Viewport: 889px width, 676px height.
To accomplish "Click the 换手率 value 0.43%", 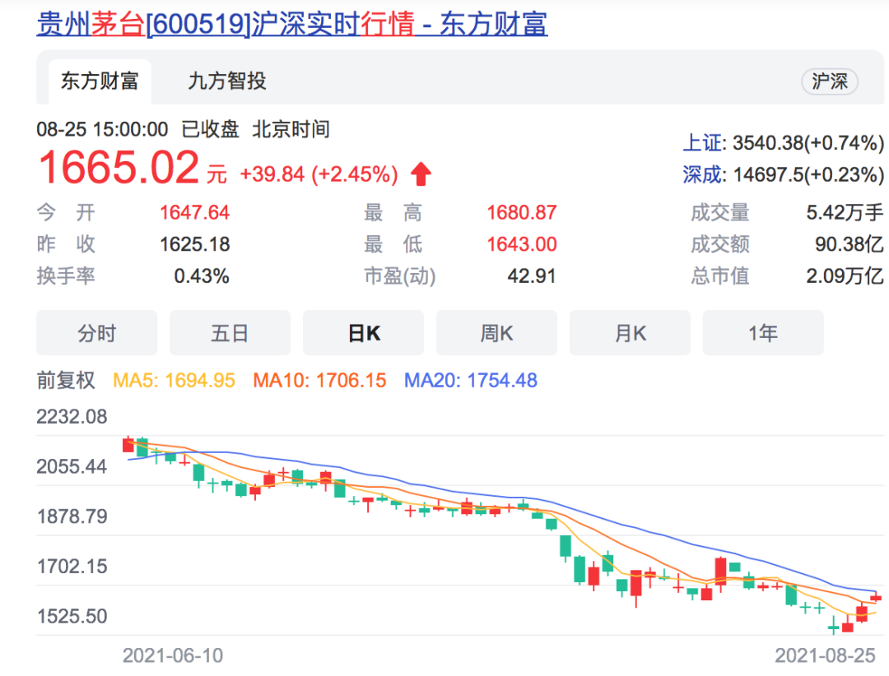I will click(x=202, y=276).
